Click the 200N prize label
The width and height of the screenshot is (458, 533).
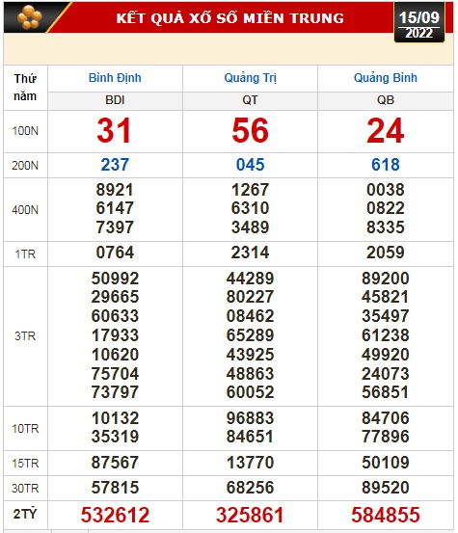(x=25, y=166)
